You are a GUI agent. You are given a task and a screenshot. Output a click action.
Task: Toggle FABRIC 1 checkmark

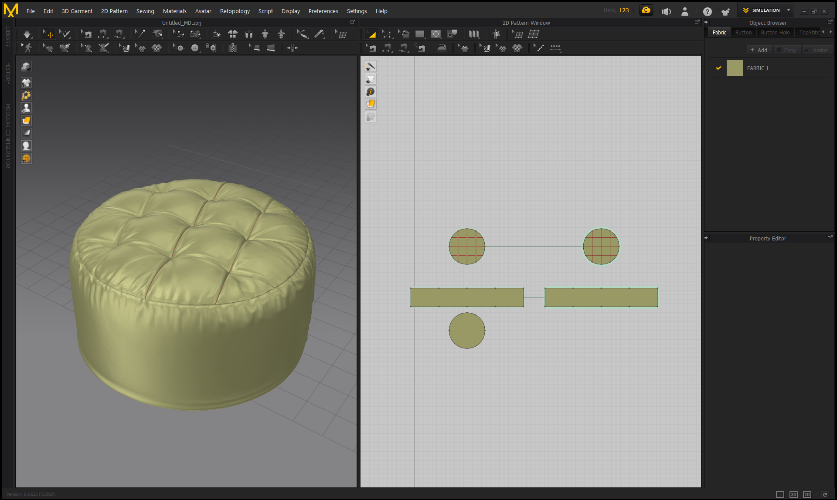click(x=718, y=68)
